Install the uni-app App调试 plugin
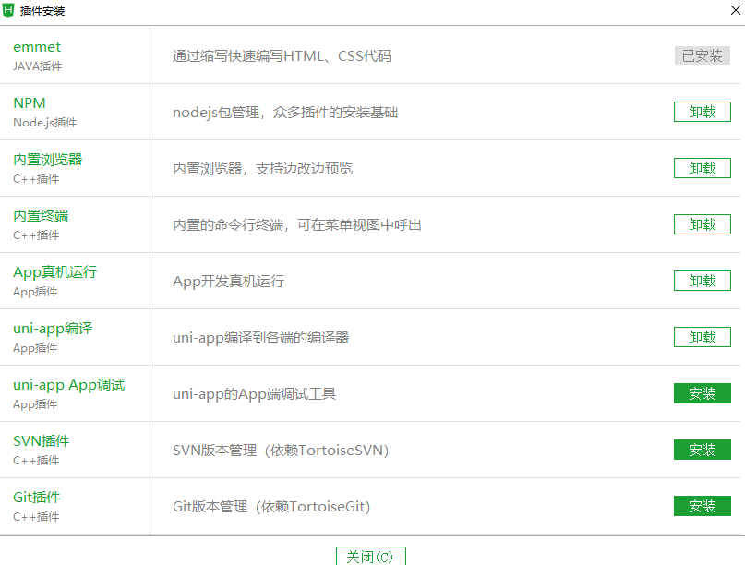Viewport: 745px width, 565px height. coord(703,393)
